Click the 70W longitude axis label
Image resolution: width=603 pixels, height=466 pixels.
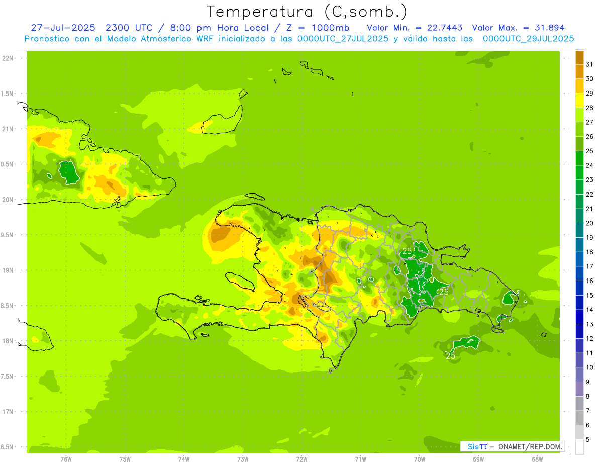(420, 459)
